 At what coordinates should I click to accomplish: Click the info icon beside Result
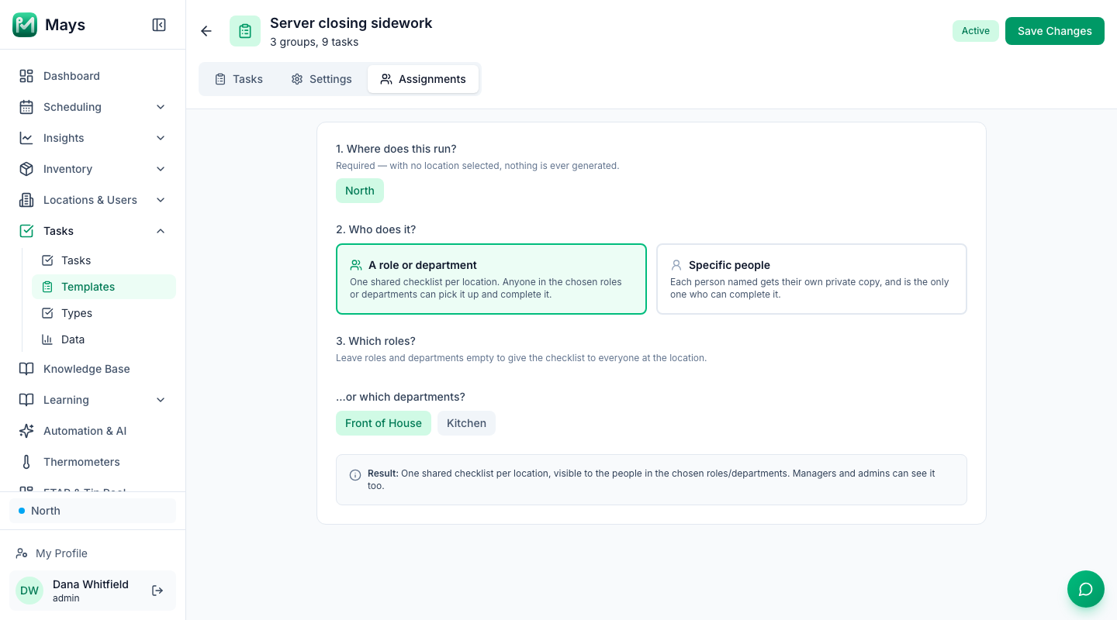point(355,475)
